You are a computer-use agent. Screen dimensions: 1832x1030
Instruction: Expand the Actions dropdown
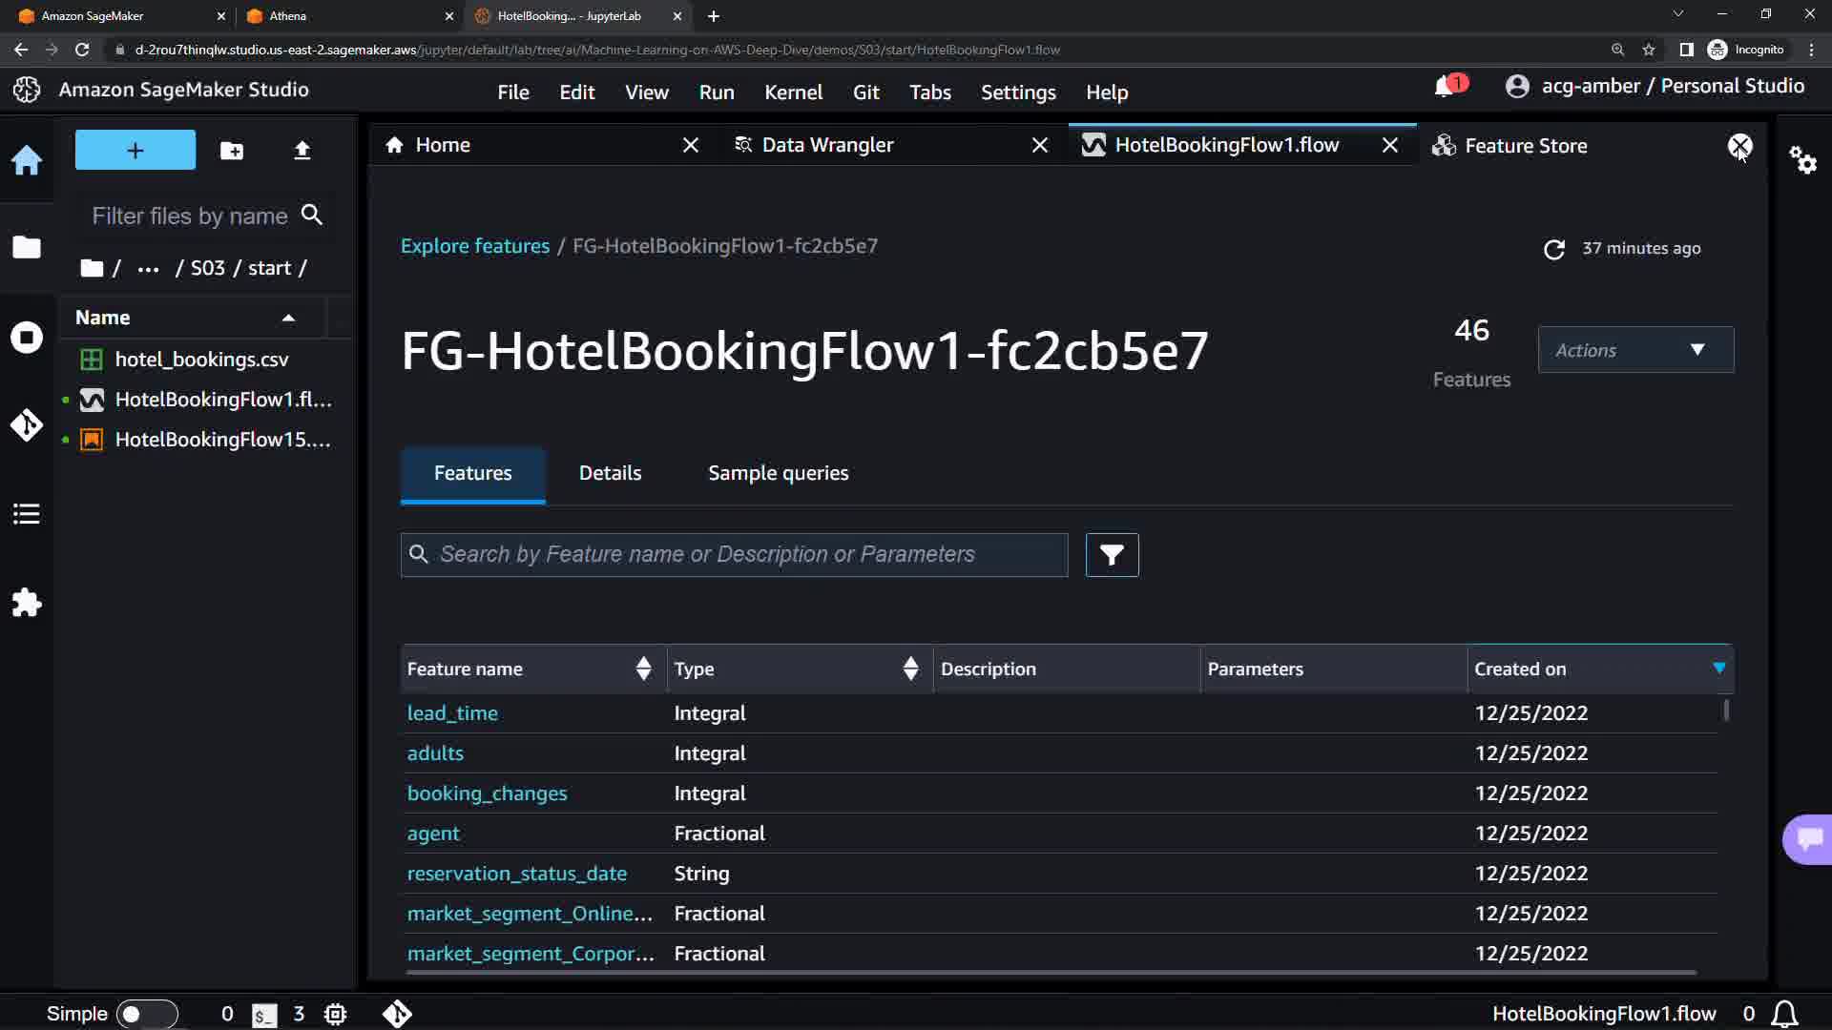coord(1635,350)
